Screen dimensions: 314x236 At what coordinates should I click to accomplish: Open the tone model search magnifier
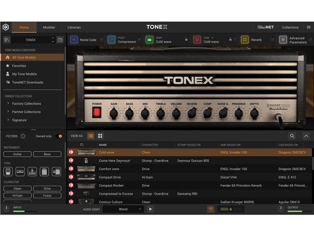click(x=293, y=136)
